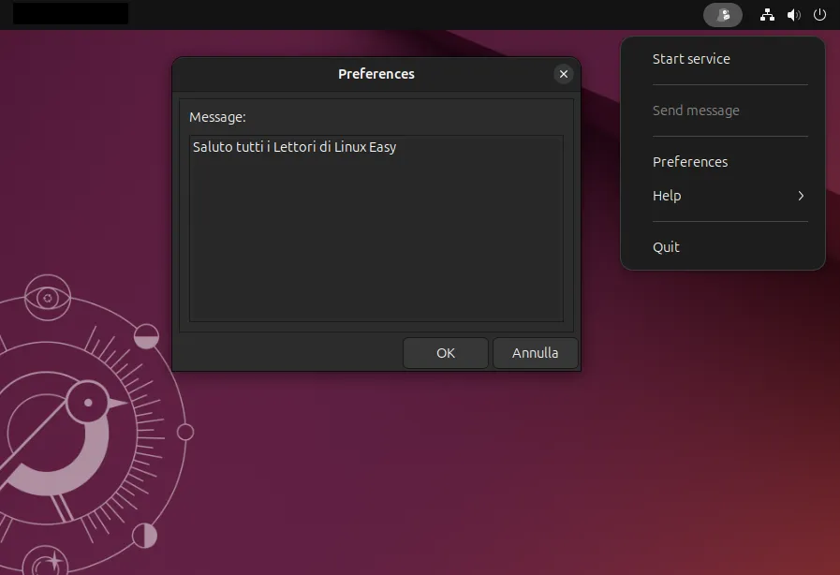
Task: Open the wired network status icon
Action: pos(767,15)
